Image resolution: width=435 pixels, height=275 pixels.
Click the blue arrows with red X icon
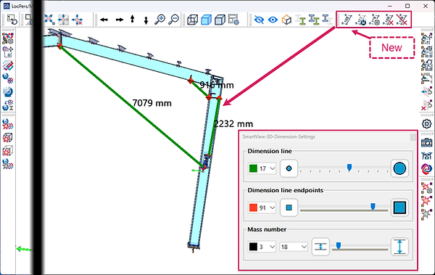77,20
